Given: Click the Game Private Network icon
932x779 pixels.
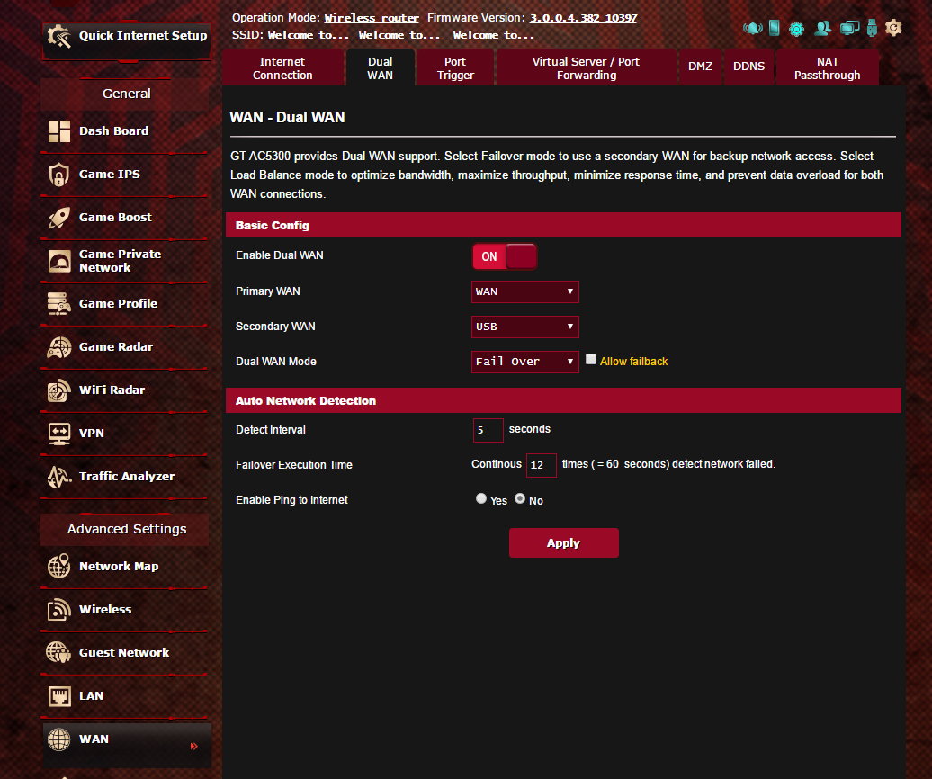Looking at the screenshot, I should 58,262.
